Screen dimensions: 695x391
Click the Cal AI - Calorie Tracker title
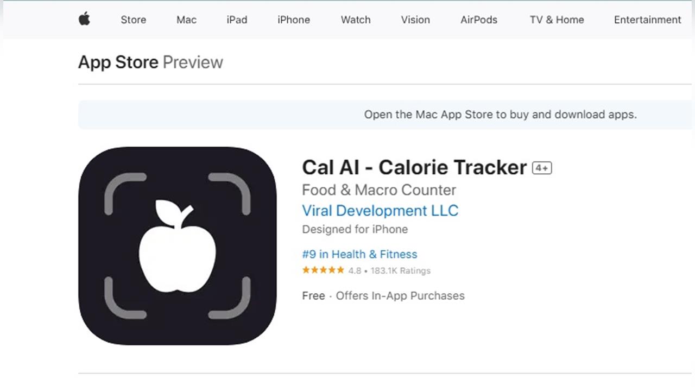tap(414, 167)
